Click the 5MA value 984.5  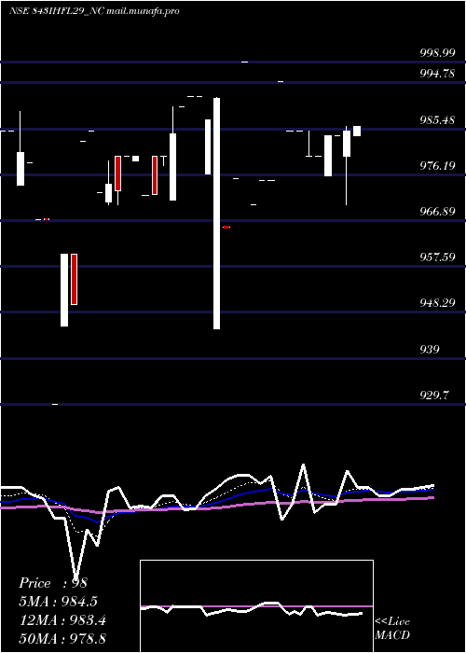click(80, 602)
